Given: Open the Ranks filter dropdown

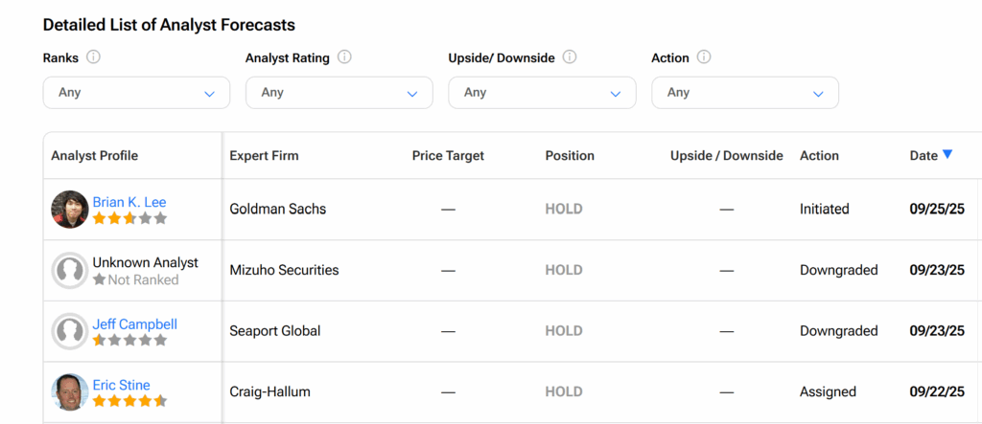Looking at the screenshot, I should 136,93.
